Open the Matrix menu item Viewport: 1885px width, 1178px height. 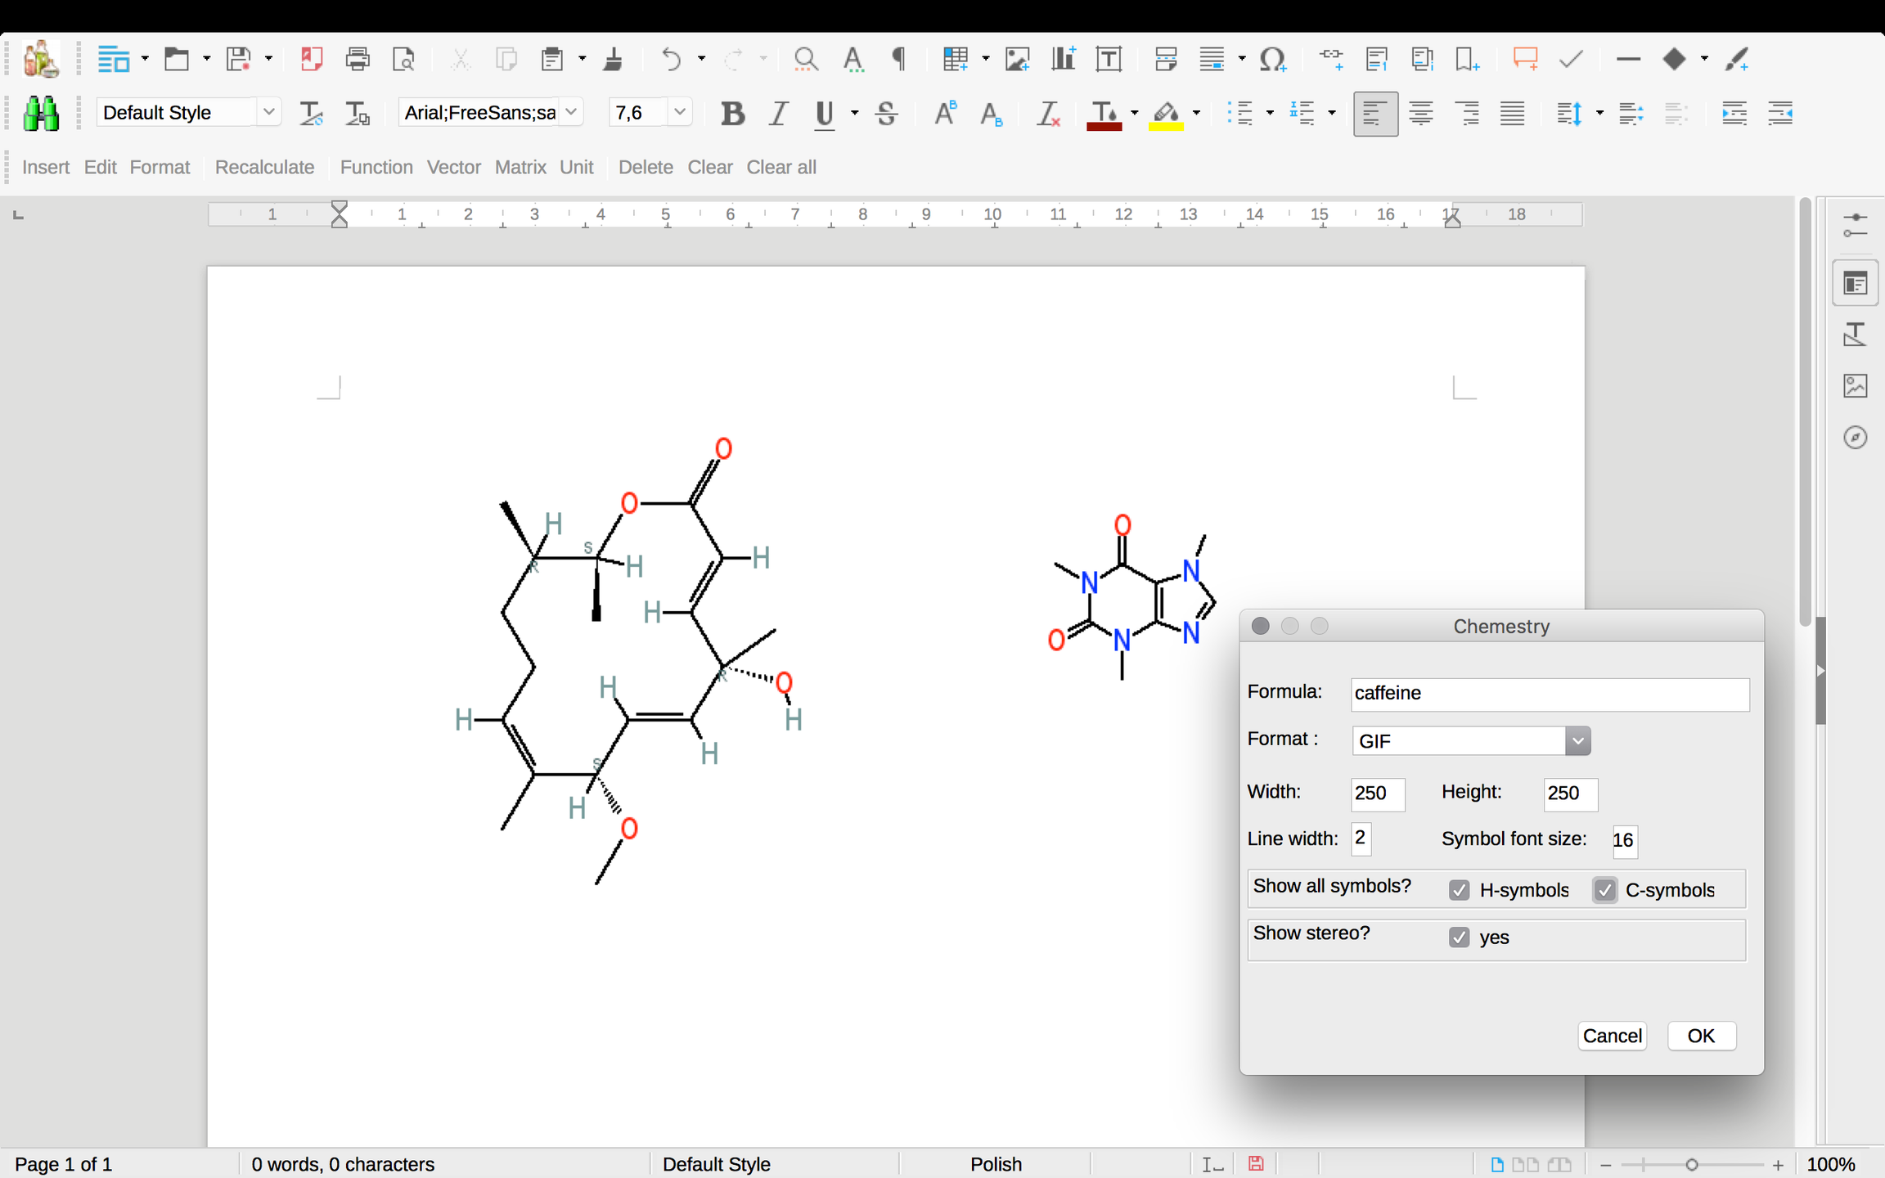[520, 167]
